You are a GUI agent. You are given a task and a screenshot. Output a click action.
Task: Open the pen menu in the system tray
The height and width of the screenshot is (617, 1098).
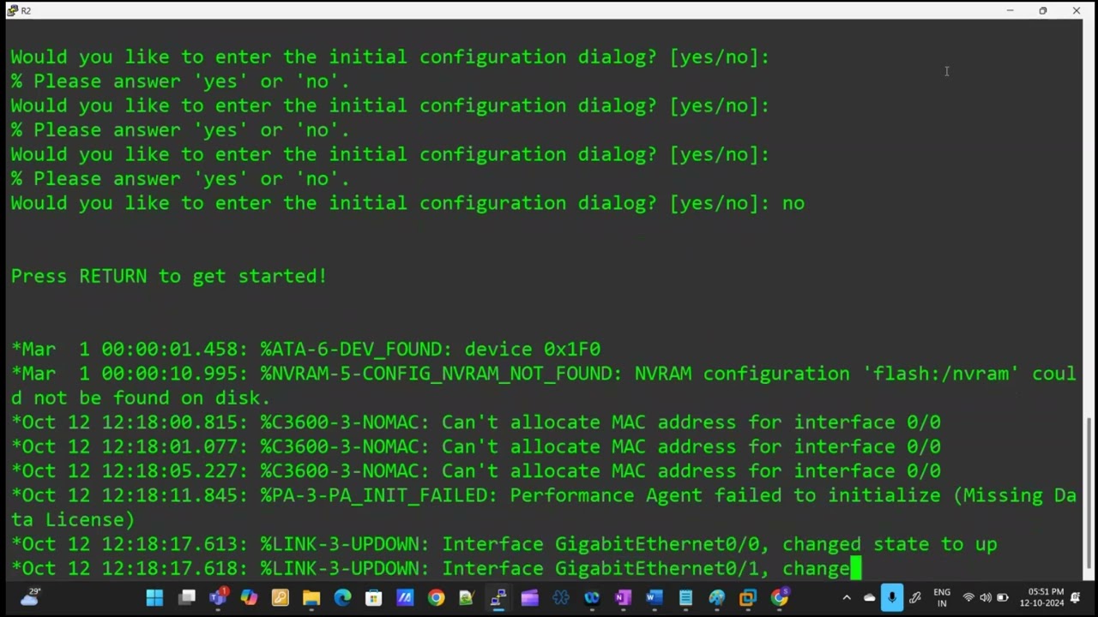[x=915, y=598]
